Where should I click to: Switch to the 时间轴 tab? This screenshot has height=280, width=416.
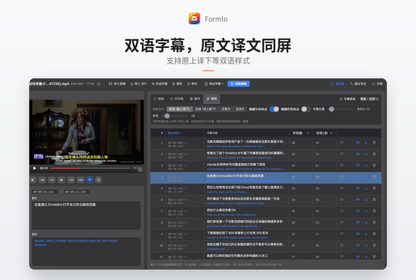[177, 99]
